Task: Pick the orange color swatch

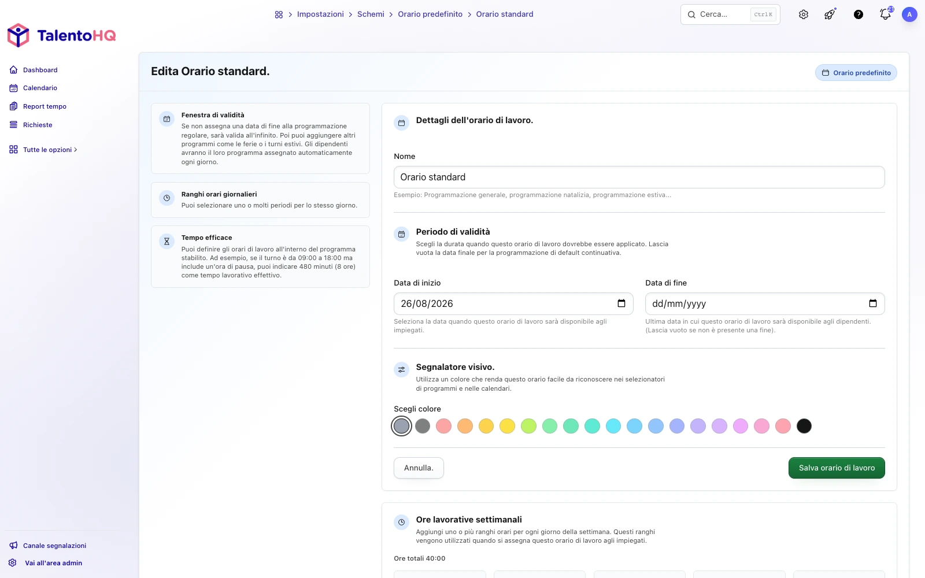Action: tap(465, 426)
